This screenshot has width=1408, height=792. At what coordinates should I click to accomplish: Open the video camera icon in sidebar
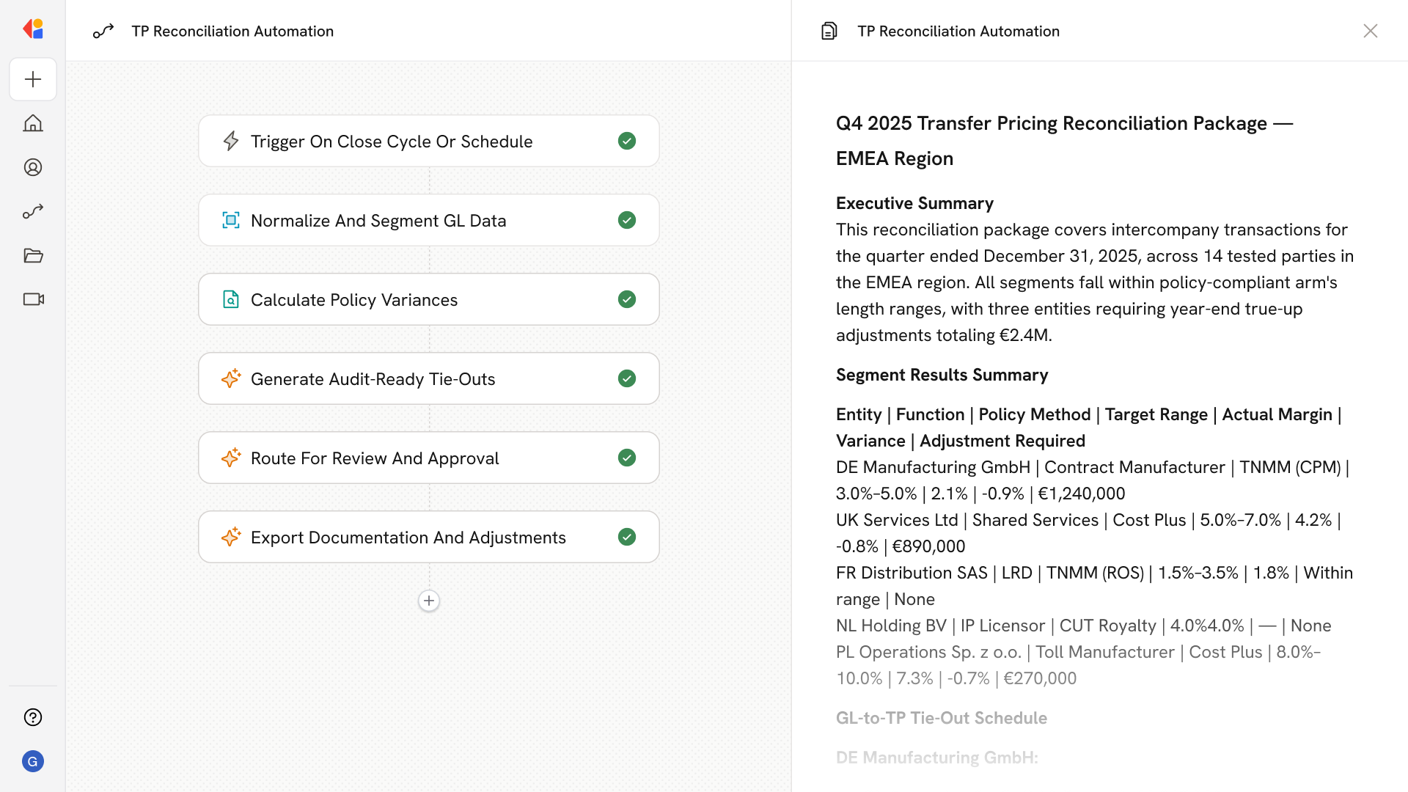(33, 299)
